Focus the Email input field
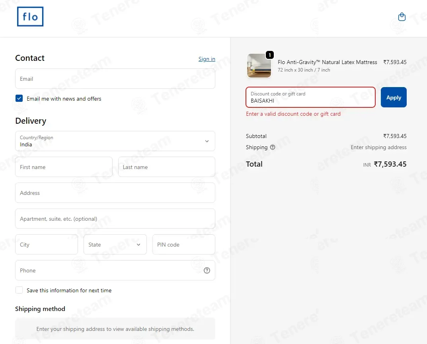The width and height of the screenshot is (427, 344). [x=115, y=79]
